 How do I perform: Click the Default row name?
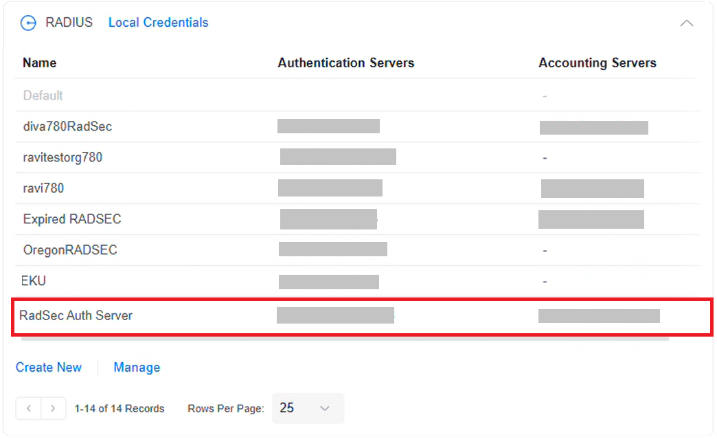(x=43, y=95)
